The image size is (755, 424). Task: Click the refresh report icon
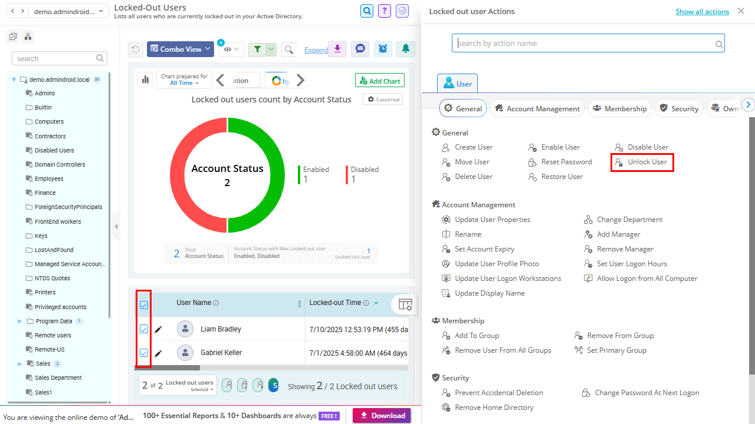pos(136,49)
